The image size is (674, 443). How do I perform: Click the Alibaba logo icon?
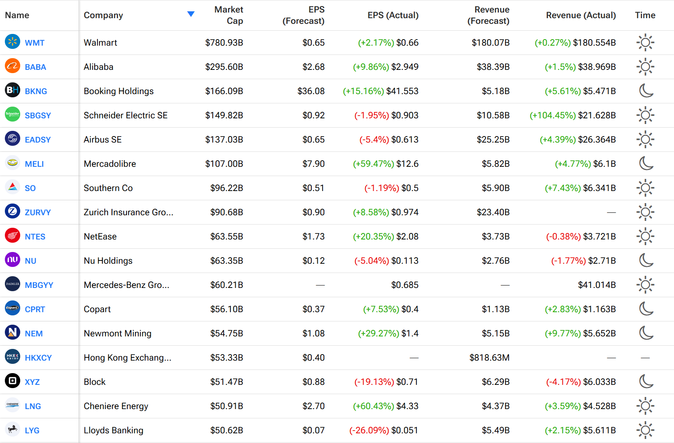[13, 66]
